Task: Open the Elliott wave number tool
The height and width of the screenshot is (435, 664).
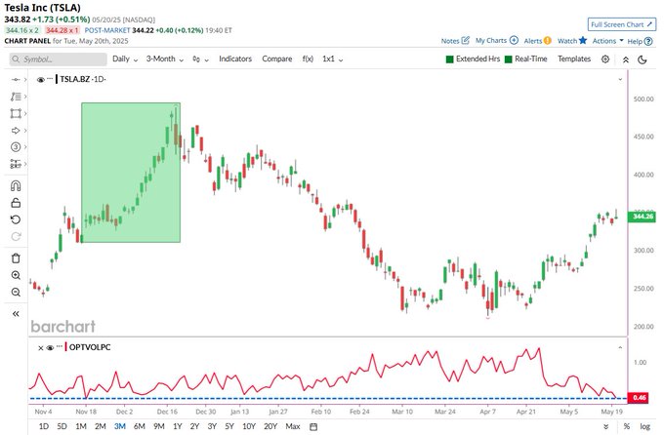Action: (16, 147)
